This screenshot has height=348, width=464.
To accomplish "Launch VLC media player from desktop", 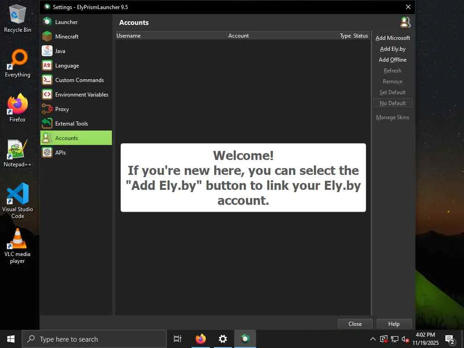I will tap(18, 246).
